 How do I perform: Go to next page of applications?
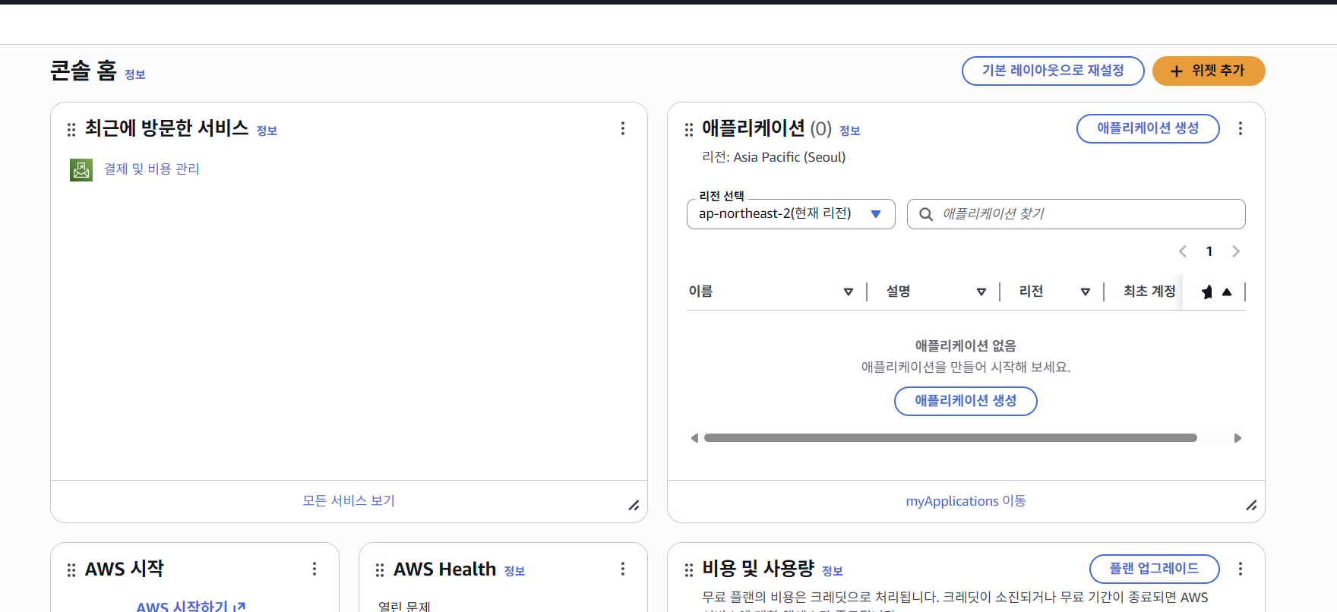click(1236, 251)
